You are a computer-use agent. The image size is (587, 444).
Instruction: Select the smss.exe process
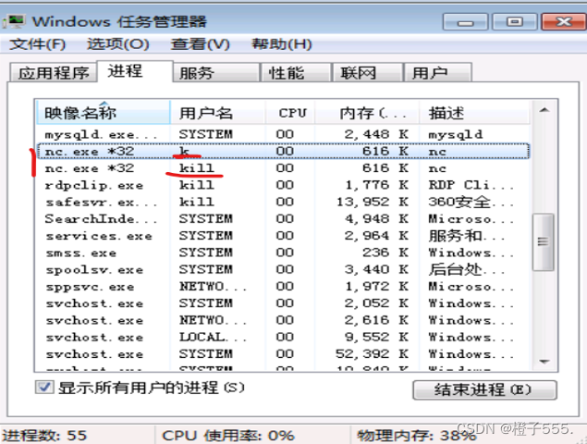pos(283,253)
